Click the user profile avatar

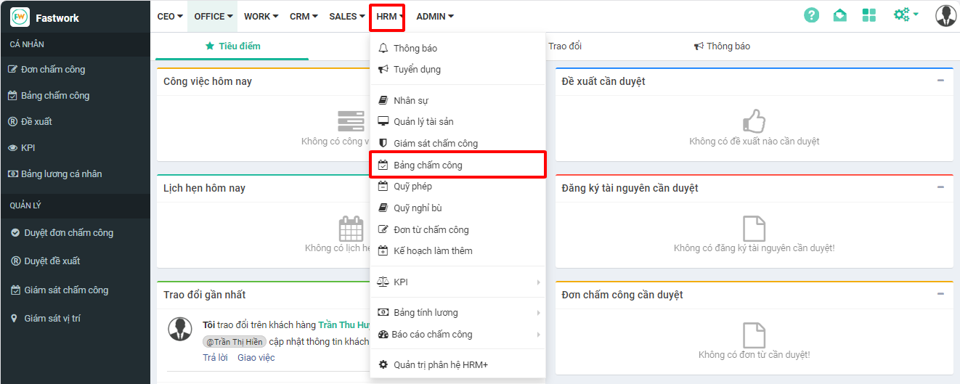945,15
